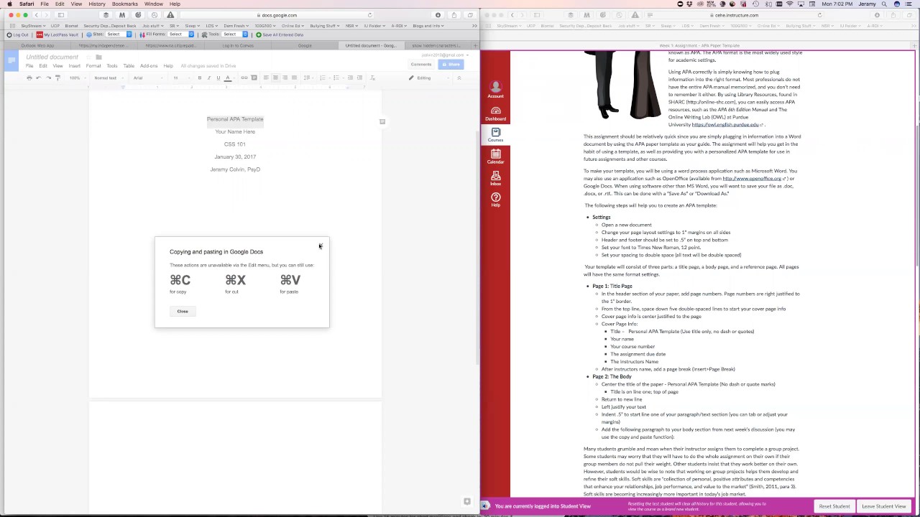Star the Untitled document
920x517 pixels.
click(x=89, y=57)
